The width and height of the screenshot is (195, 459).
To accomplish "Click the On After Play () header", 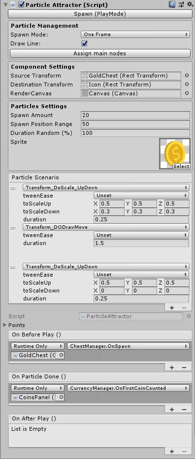I will pos(100,418).
